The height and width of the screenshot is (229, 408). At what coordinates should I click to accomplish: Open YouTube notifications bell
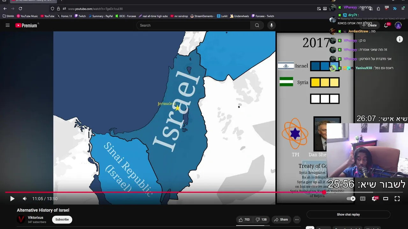click(386, 25)
